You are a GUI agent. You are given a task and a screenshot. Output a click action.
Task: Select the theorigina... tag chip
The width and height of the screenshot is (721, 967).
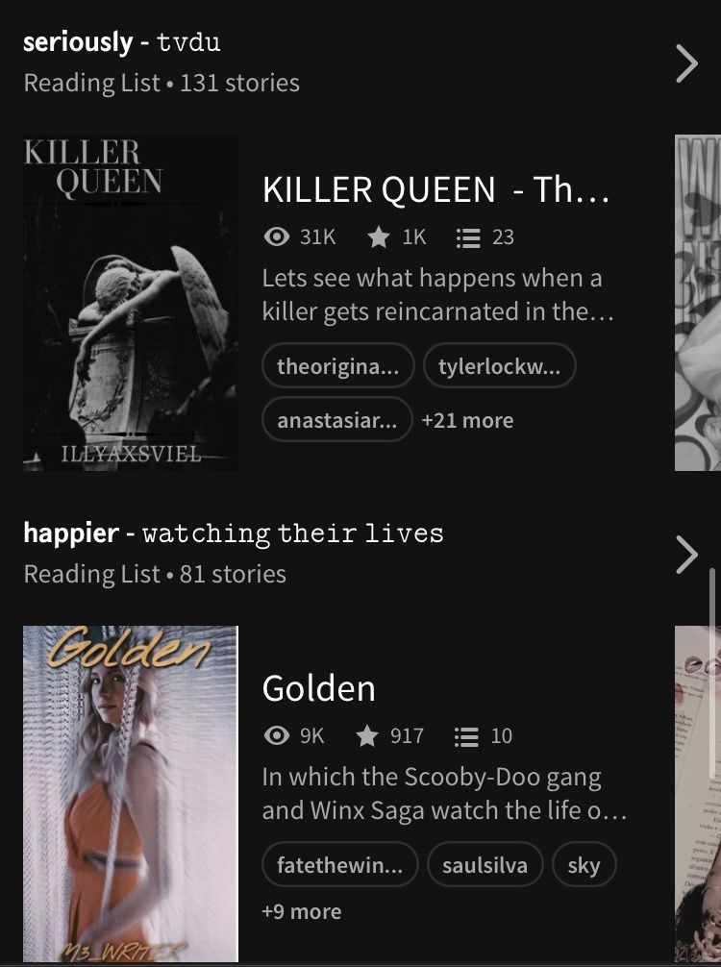pyautogui.click(x=338, y=365)
